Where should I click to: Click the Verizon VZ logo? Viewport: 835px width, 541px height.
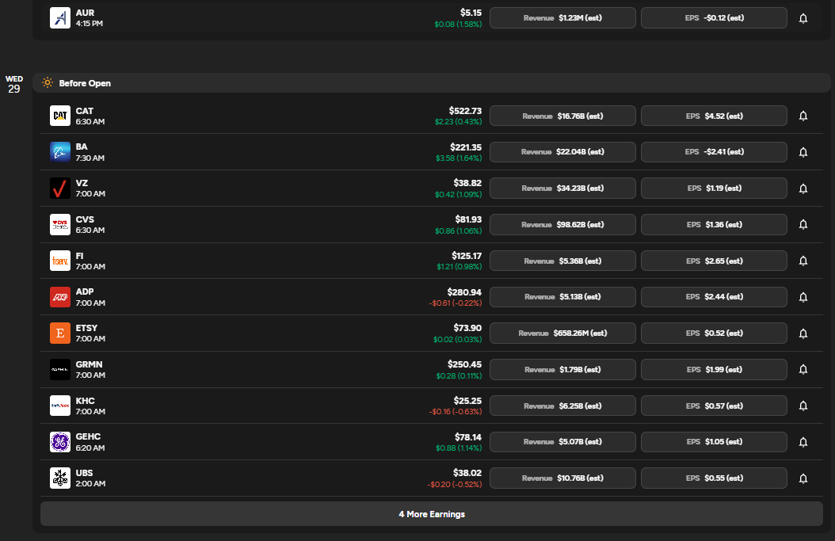pos(60,188)
